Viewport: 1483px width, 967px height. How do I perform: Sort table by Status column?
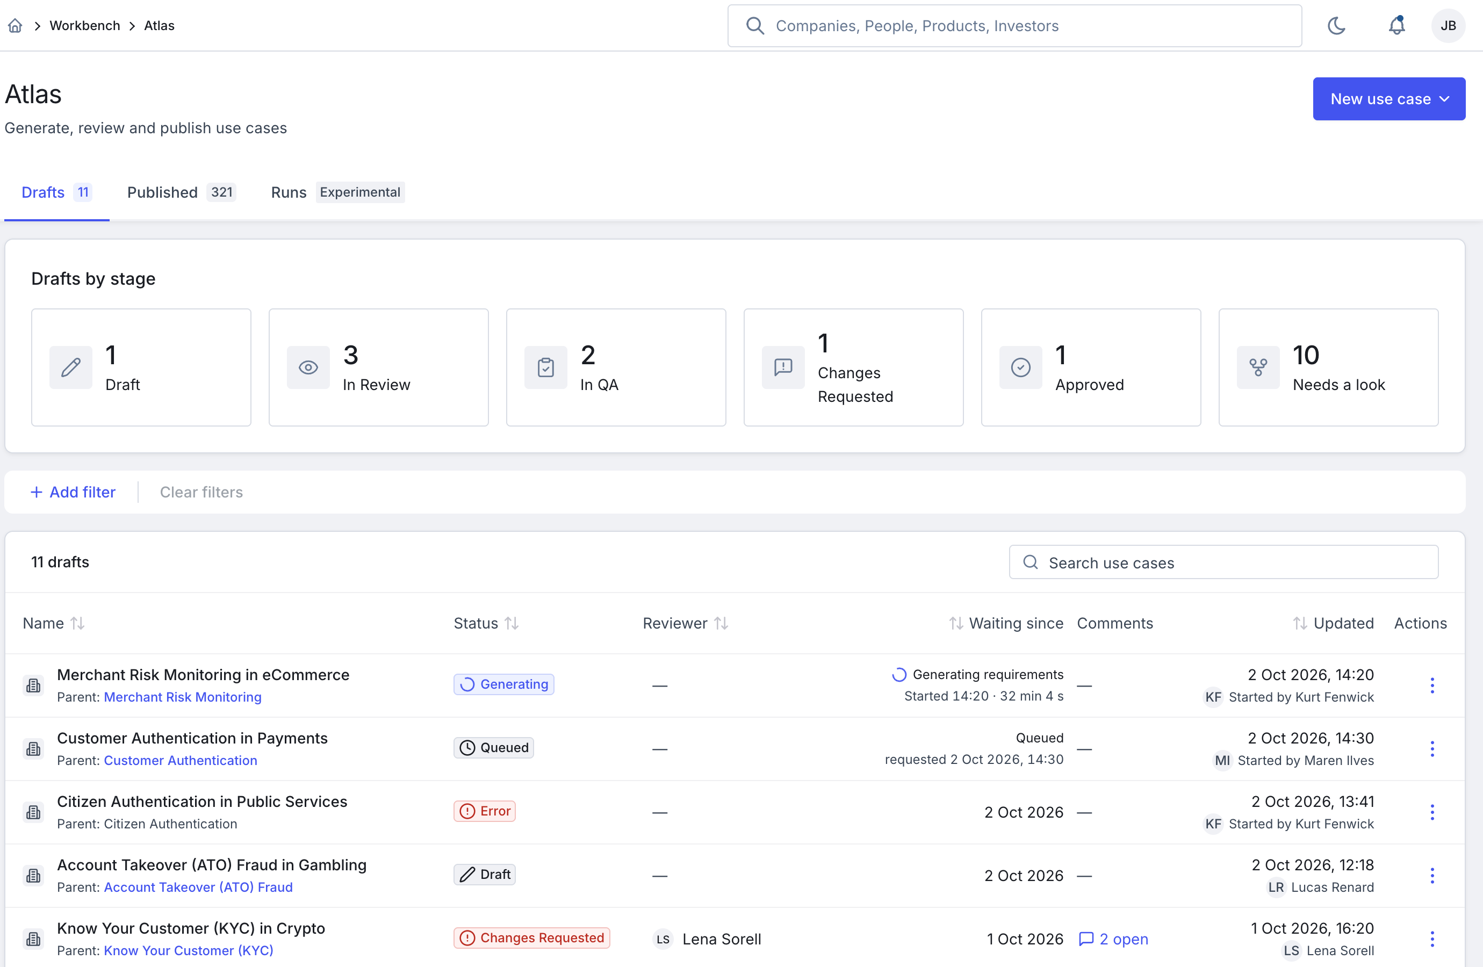tap(486, 623)
